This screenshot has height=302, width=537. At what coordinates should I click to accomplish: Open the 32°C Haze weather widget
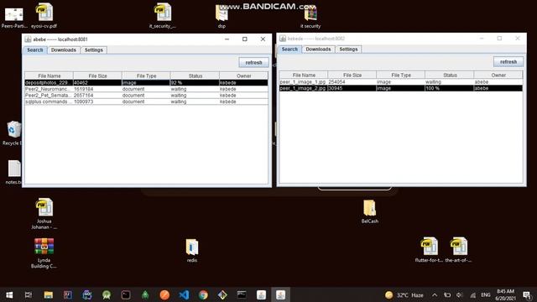click(404, 294)
